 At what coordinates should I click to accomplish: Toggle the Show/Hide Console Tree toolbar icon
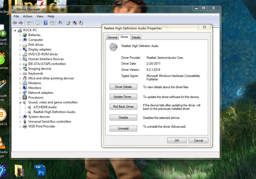coord(29,23)
